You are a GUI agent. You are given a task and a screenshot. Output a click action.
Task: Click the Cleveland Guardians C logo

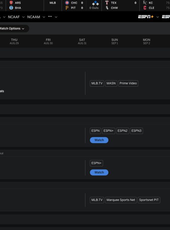tap(145, 8)
